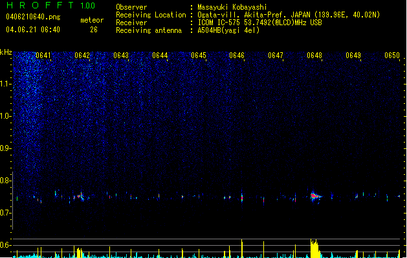Click the 'meteor' label

92,20
